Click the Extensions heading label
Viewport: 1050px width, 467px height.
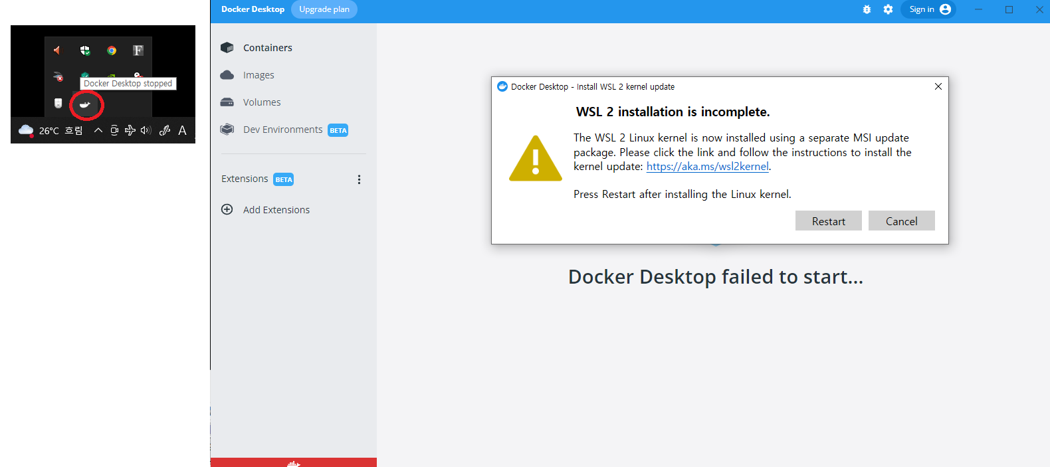245,179
